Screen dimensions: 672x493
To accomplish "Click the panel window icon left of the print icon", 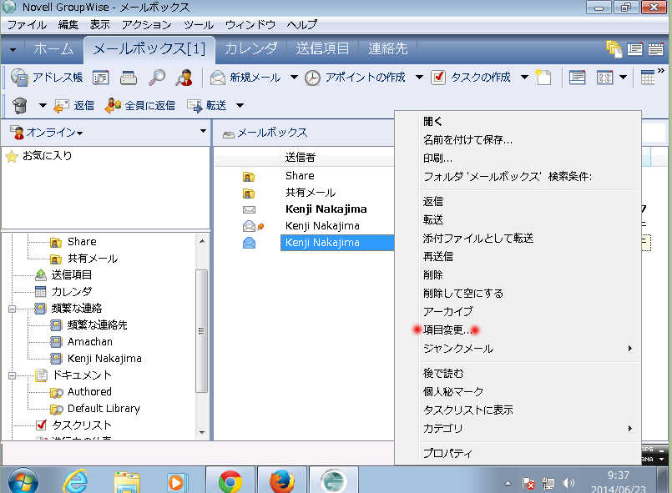I will point(101,78).
